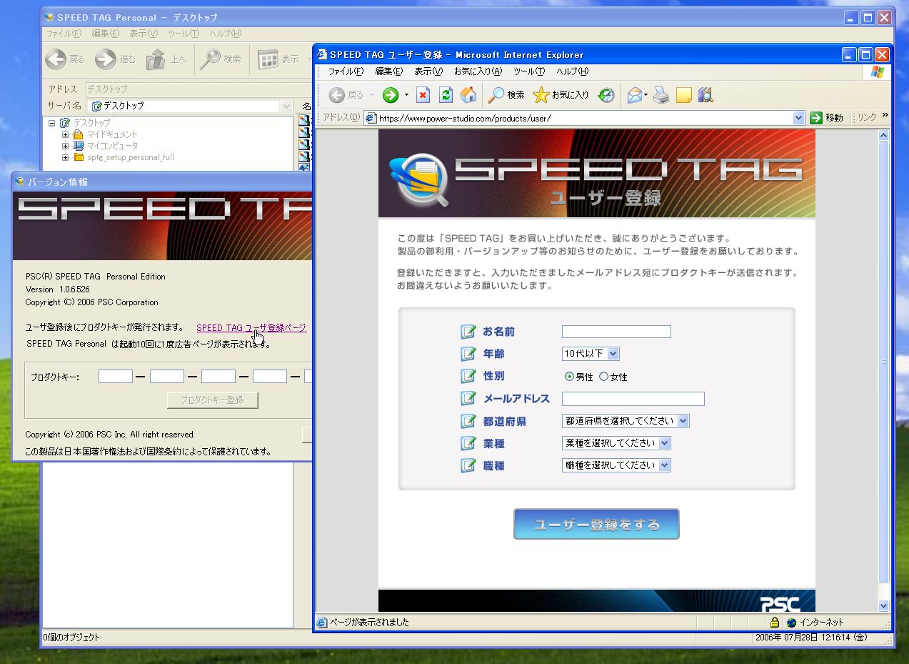Click 上へ up-folder button in SPEED TAG Personal
The image size is (909, 664).
[x=166, y=59]
